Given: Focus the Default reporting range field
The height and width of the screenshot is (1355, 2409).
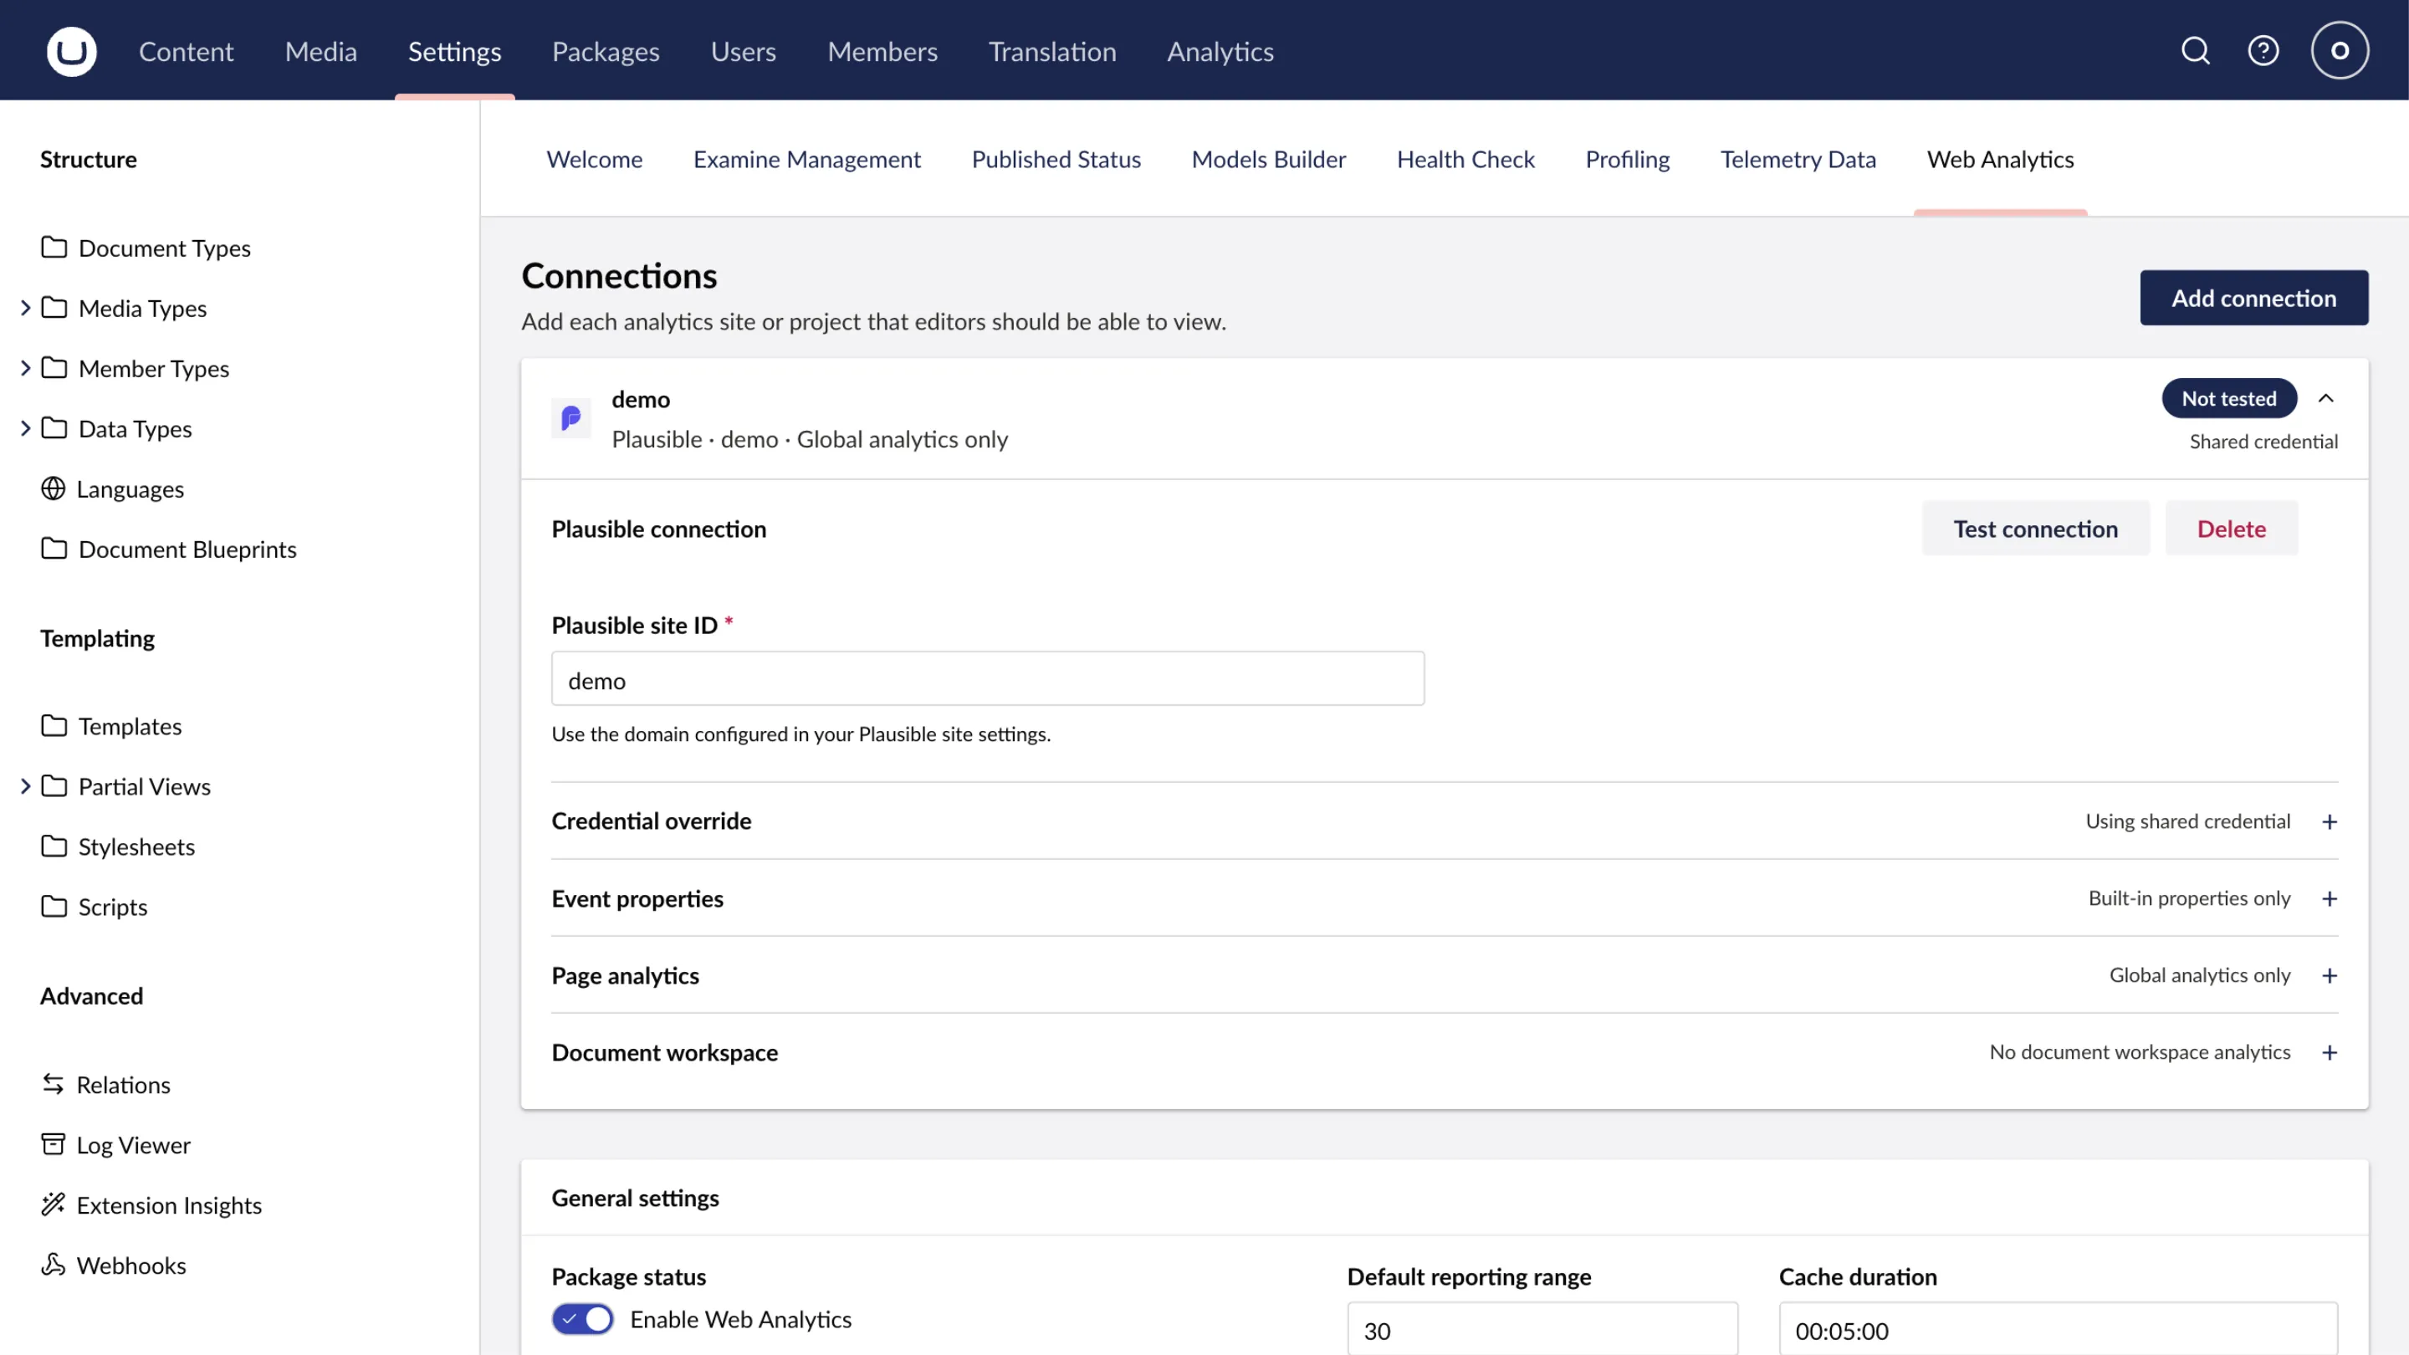Looking at the screenshot, I should pyautogui.click(x=1542, y=1330).
